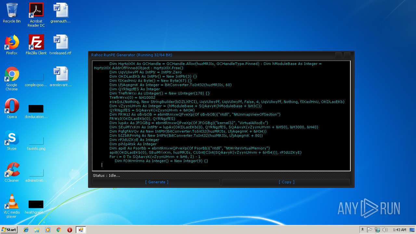
Task: Open Internet Explorer from taskbar
Action: [x=26, y=230]
